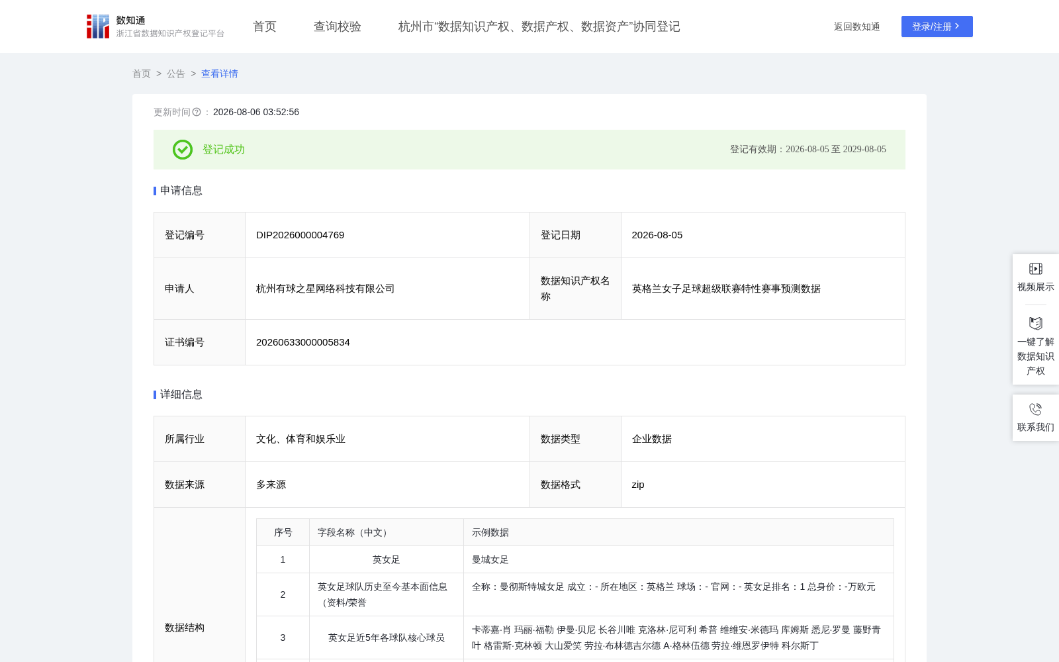The image size is (1059, 662).
Task: Click the green 登记成功 checkmark icon
Action: pyautogui.click(x=183, y=150)
